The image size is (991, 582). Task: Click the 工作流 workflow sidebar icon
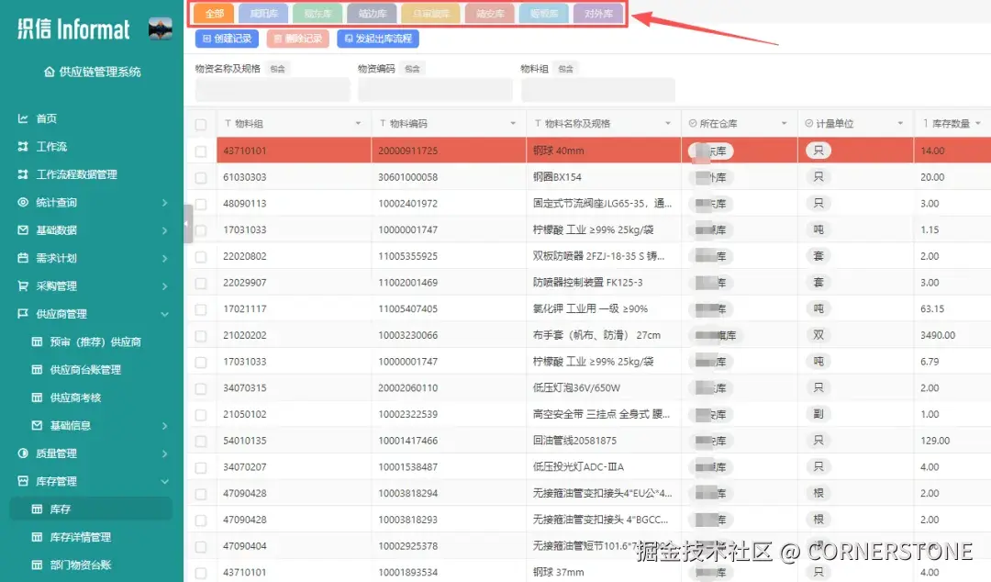coord(23,146)
